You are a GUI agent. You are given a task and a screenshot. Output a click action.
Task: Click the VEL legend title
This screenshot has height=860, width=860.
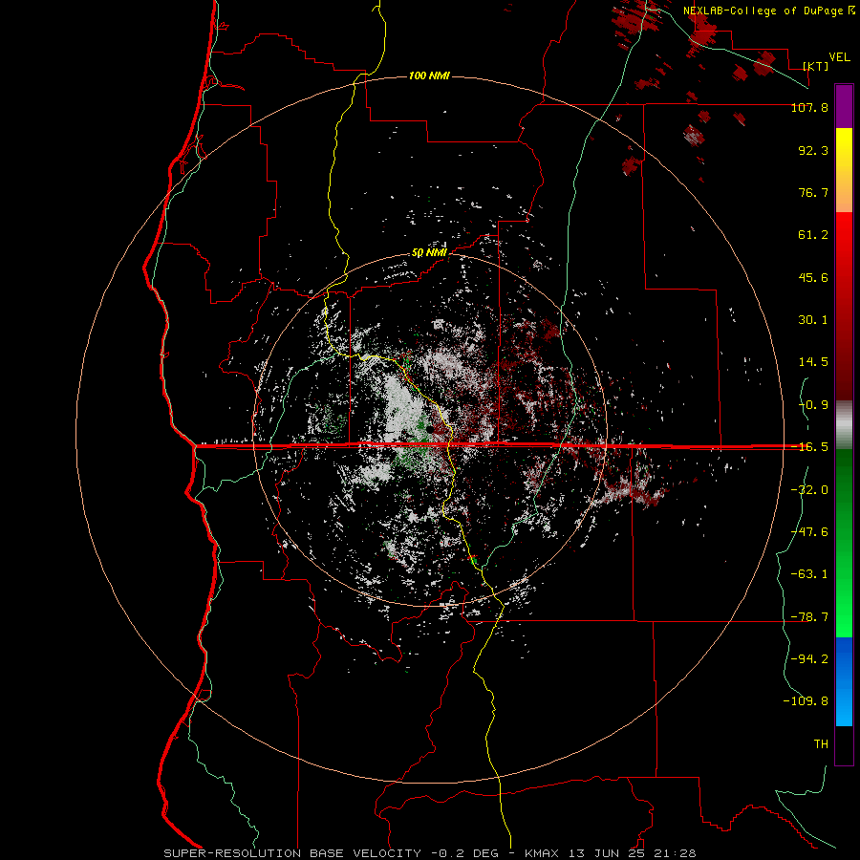tap(840, 57)
